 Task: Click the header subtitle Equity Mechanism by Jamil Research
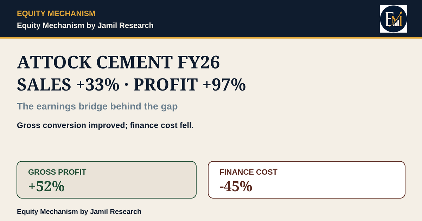(x=85, y=26)
